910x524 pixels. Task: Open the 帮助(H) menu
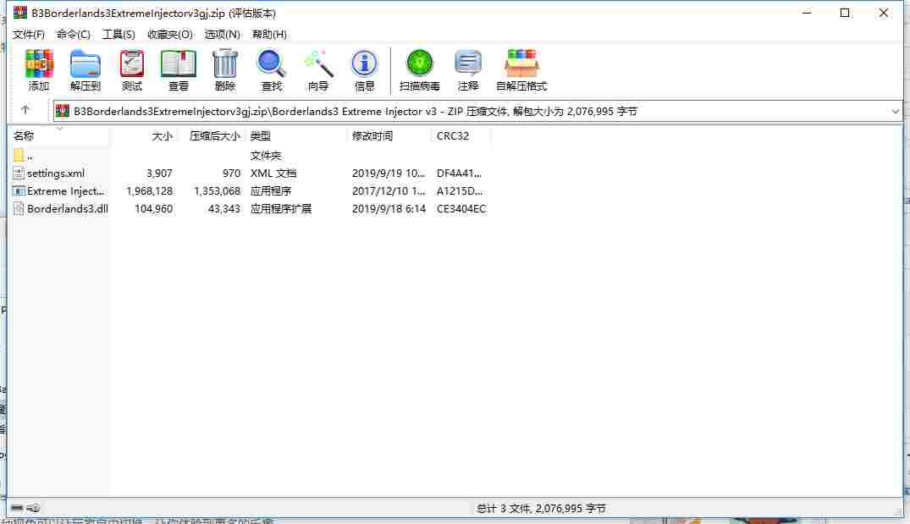pos(268,34)
